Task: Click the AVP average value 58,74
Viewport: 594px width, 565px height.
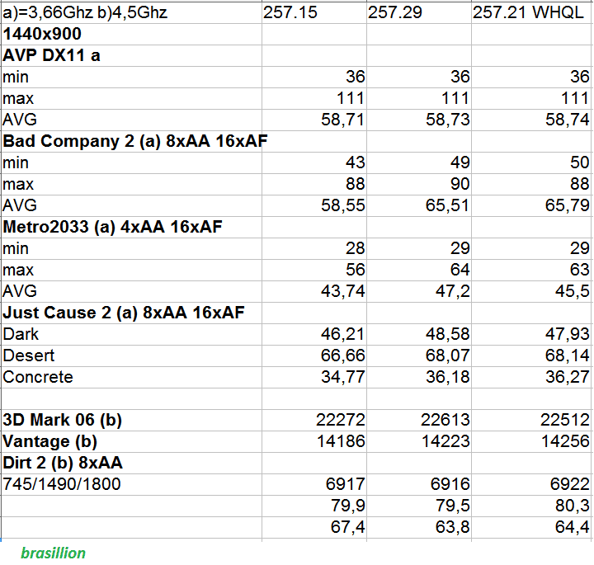Action: 532,120
